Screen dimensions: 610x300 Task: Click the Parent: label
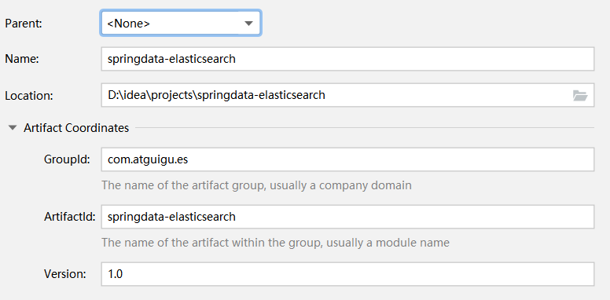tap(24, 24)
